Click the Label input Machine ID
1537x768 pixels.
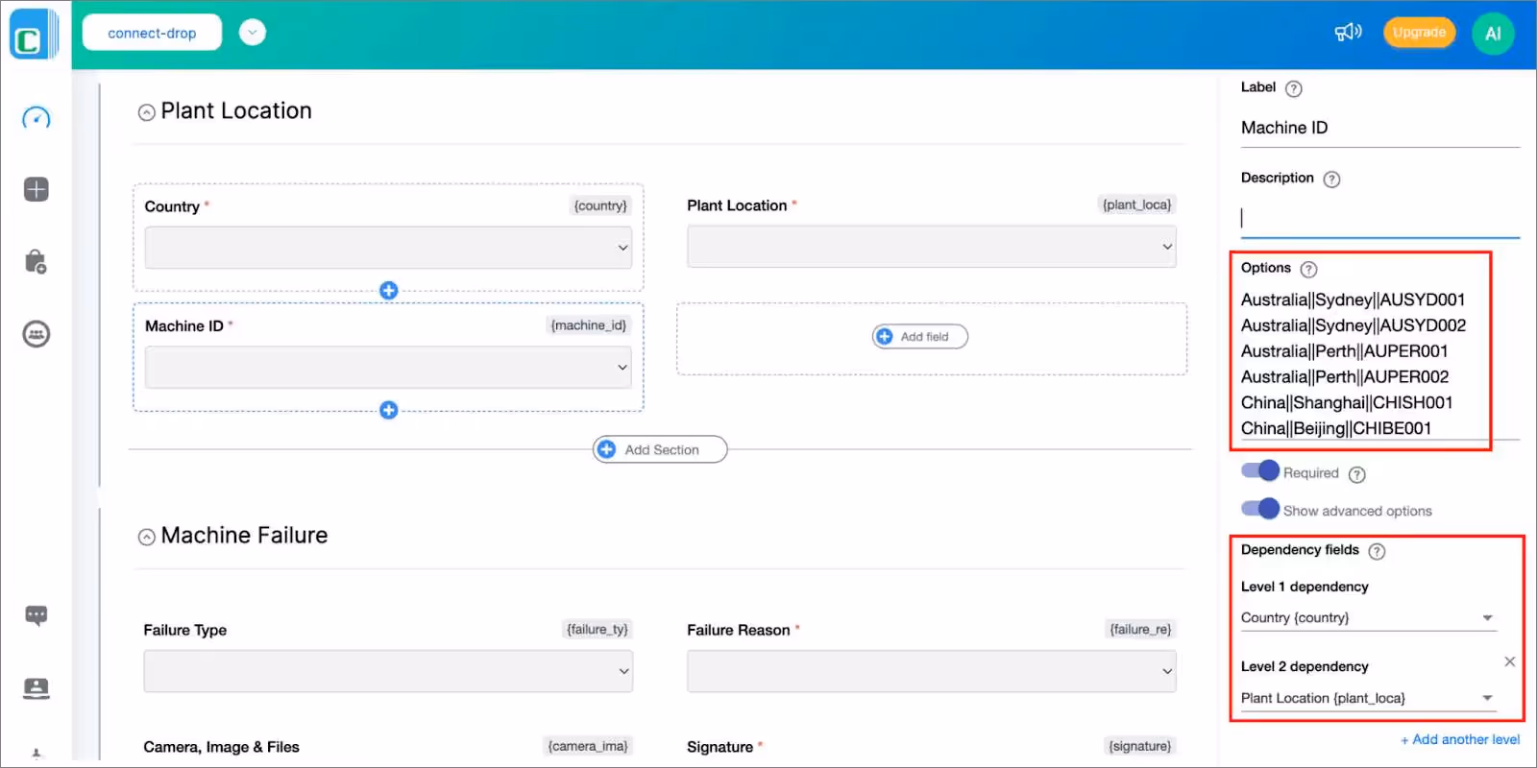click(x=1379, y=128)
